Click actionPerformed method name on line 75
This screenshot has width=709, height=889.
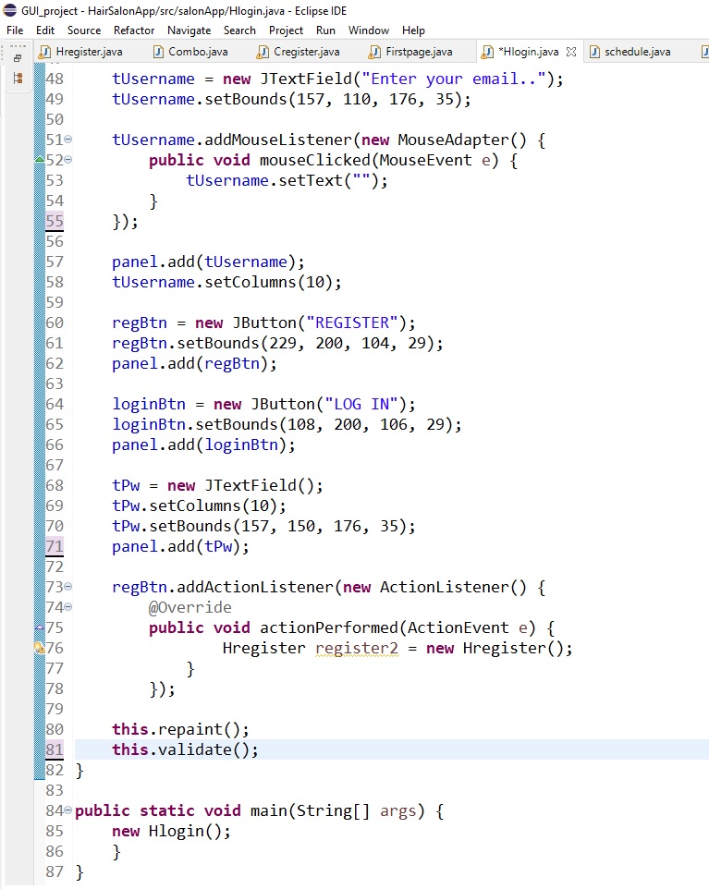[329, 627]
